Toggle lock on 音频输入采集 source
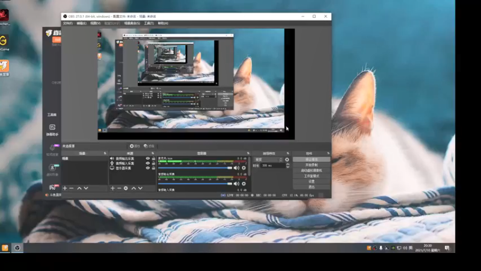Viewport: 481px width, 271px height. pyautogui.click(x=153, y=163)
